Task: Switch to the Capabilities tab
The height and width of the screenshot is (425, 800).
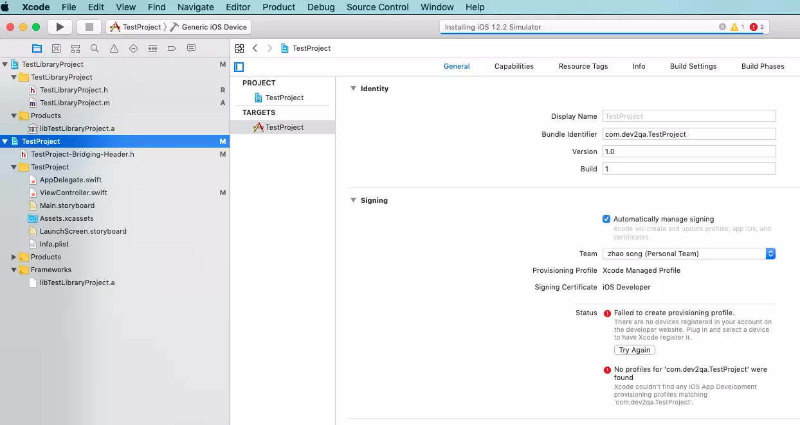Action: (514, 66)
